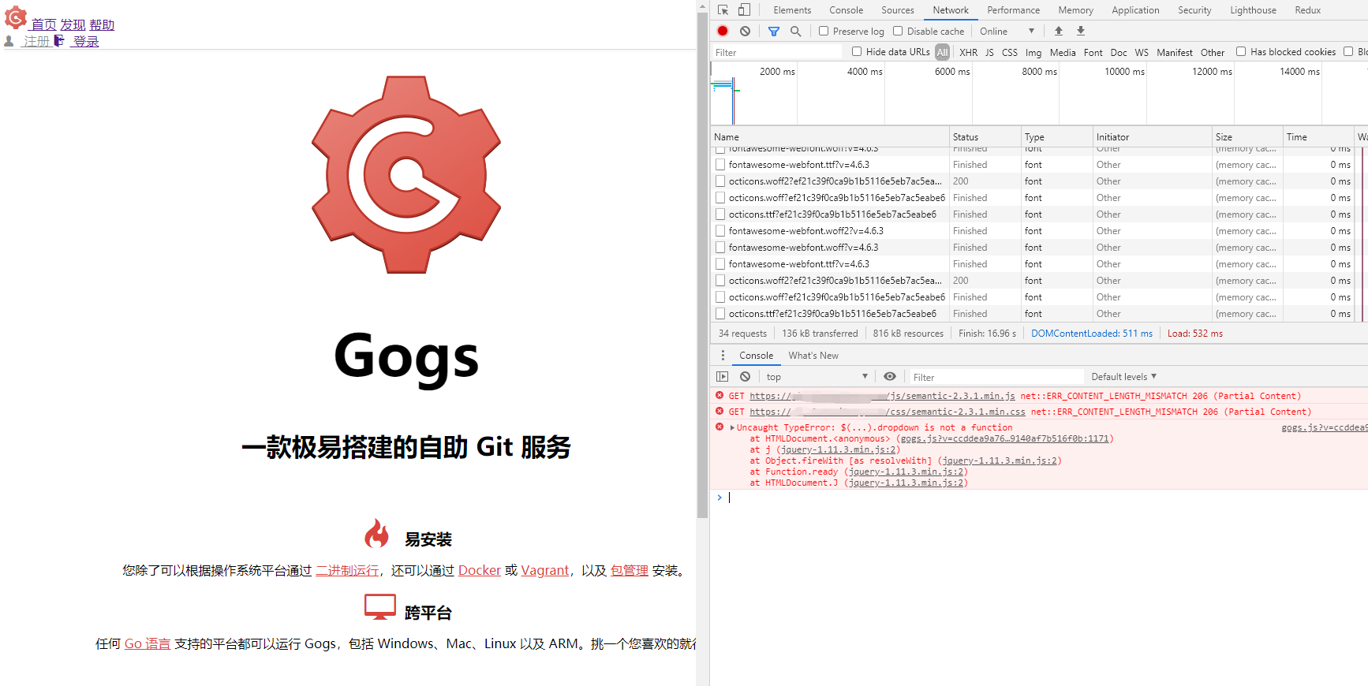Viewport: 1368px width, 686px height.
Task: Click error icon of semantic css request
Action: coord(720,412)
